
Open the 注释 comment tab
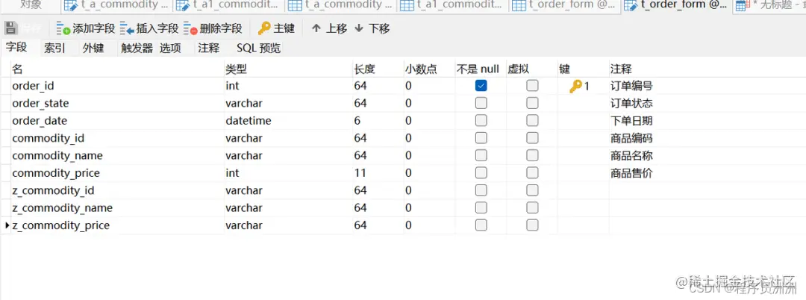209,49
